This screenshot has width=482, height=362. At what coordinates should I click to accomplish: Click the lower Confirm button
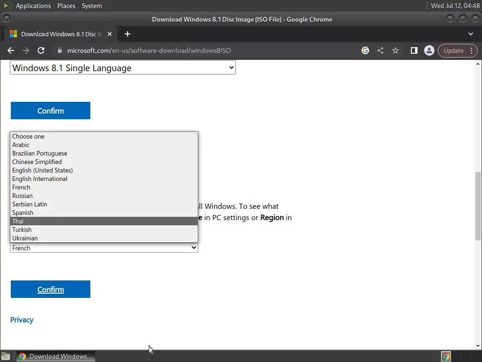click(50, 289)
